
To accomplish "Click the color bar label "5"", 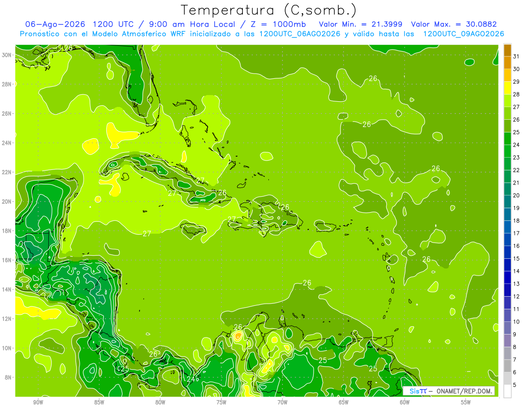I will pyautogui.click(x=515, y=385).
